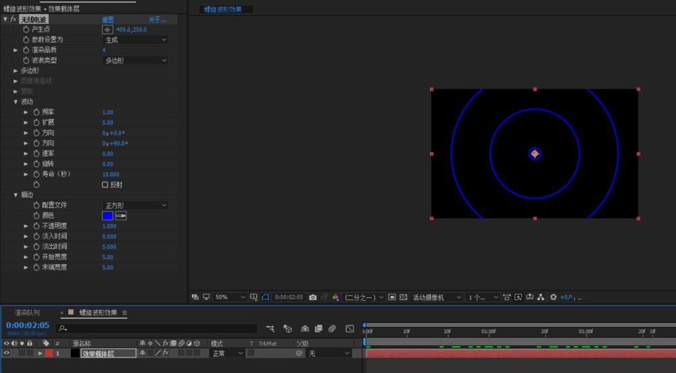Open the blue 颜色 swatch picker

click(x=107, y=216)
